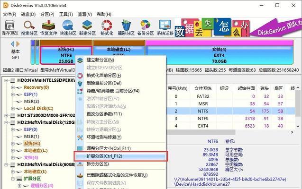
Task: Choose 建立新分区(N) menu entry
Action: (x=121, y=60)
